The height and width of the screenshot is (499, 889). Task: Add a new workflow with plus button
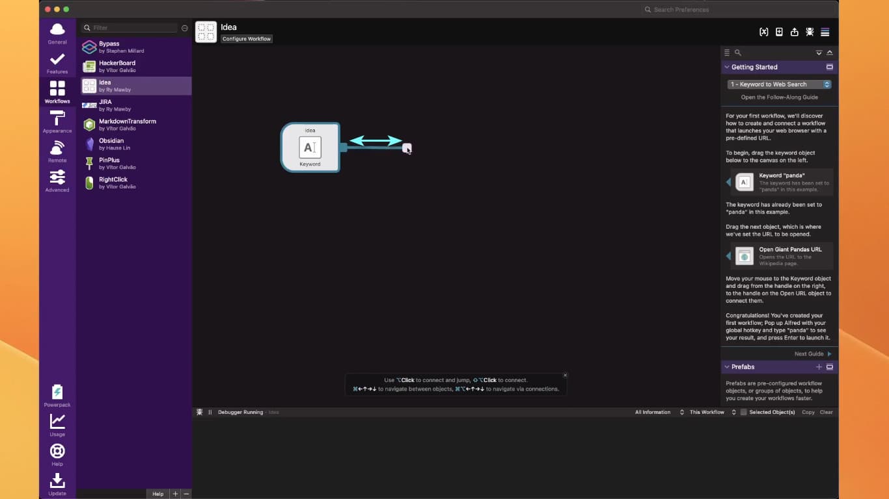pyautogui.click(x=175, y=494)
